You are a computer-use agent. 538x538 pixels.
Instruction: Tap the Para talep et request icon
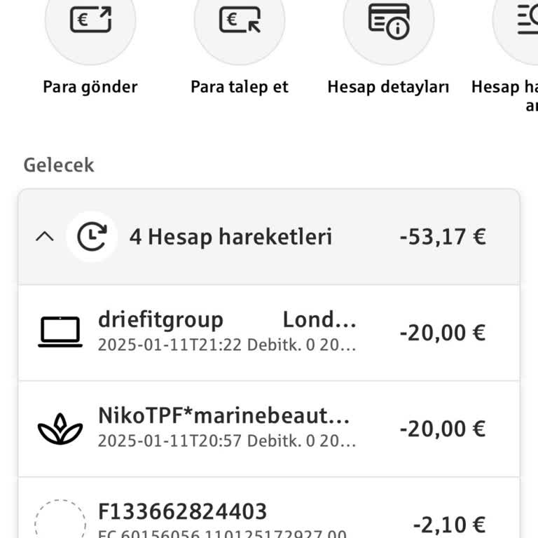tap(240, 20)
